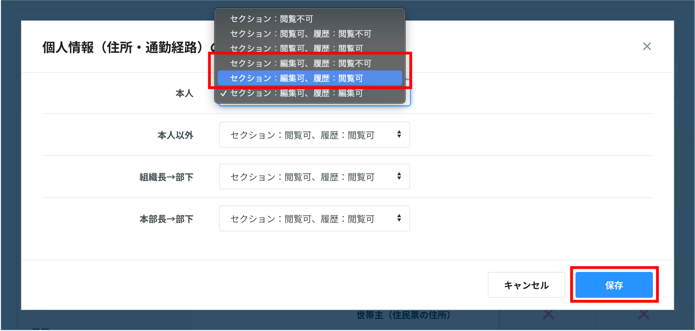695x331 pixels.
Task: Click up-down arrows on 本部長→部下 select
Action: [x=399, y=218]
